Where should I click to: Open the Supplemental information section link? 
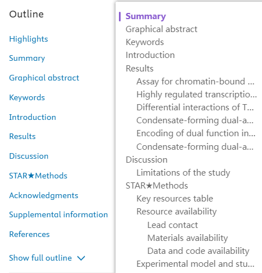coord(58,214)
